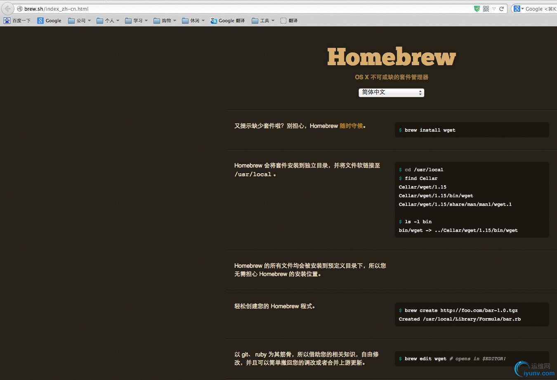Click the 'cd /usr/local' command line
The width and height of the screenshot is (557, 380).
click(421, 170)
